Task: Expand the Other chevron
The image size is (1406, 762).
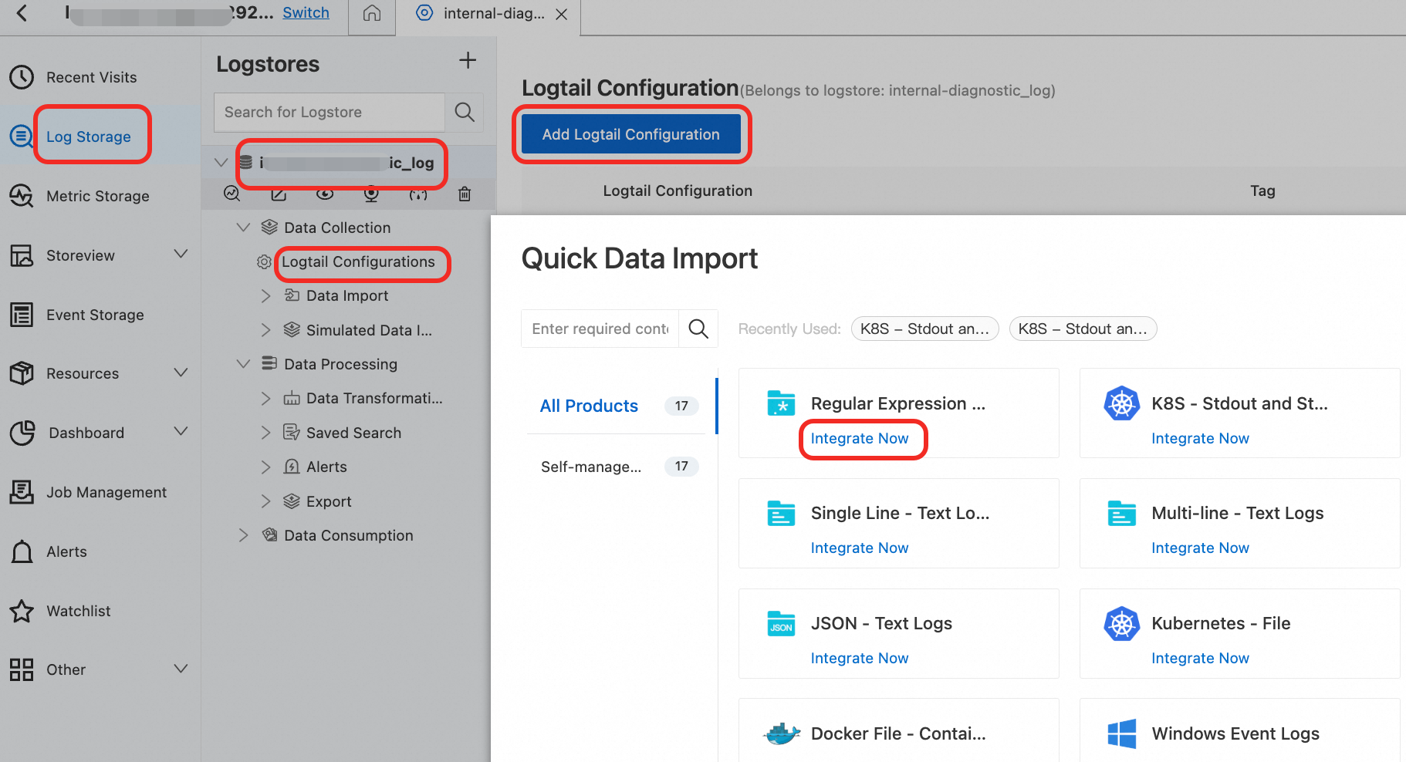Action: pos(181,669)
